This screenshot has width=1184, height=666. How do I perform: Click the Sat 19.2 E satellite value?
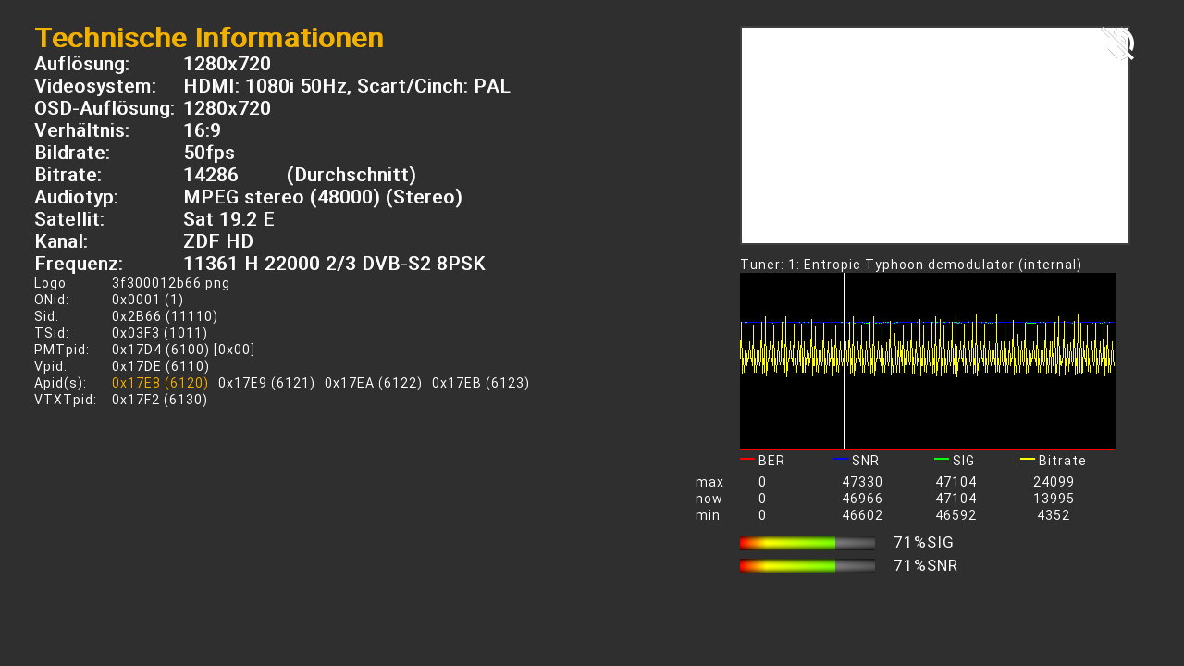[228, 219]
